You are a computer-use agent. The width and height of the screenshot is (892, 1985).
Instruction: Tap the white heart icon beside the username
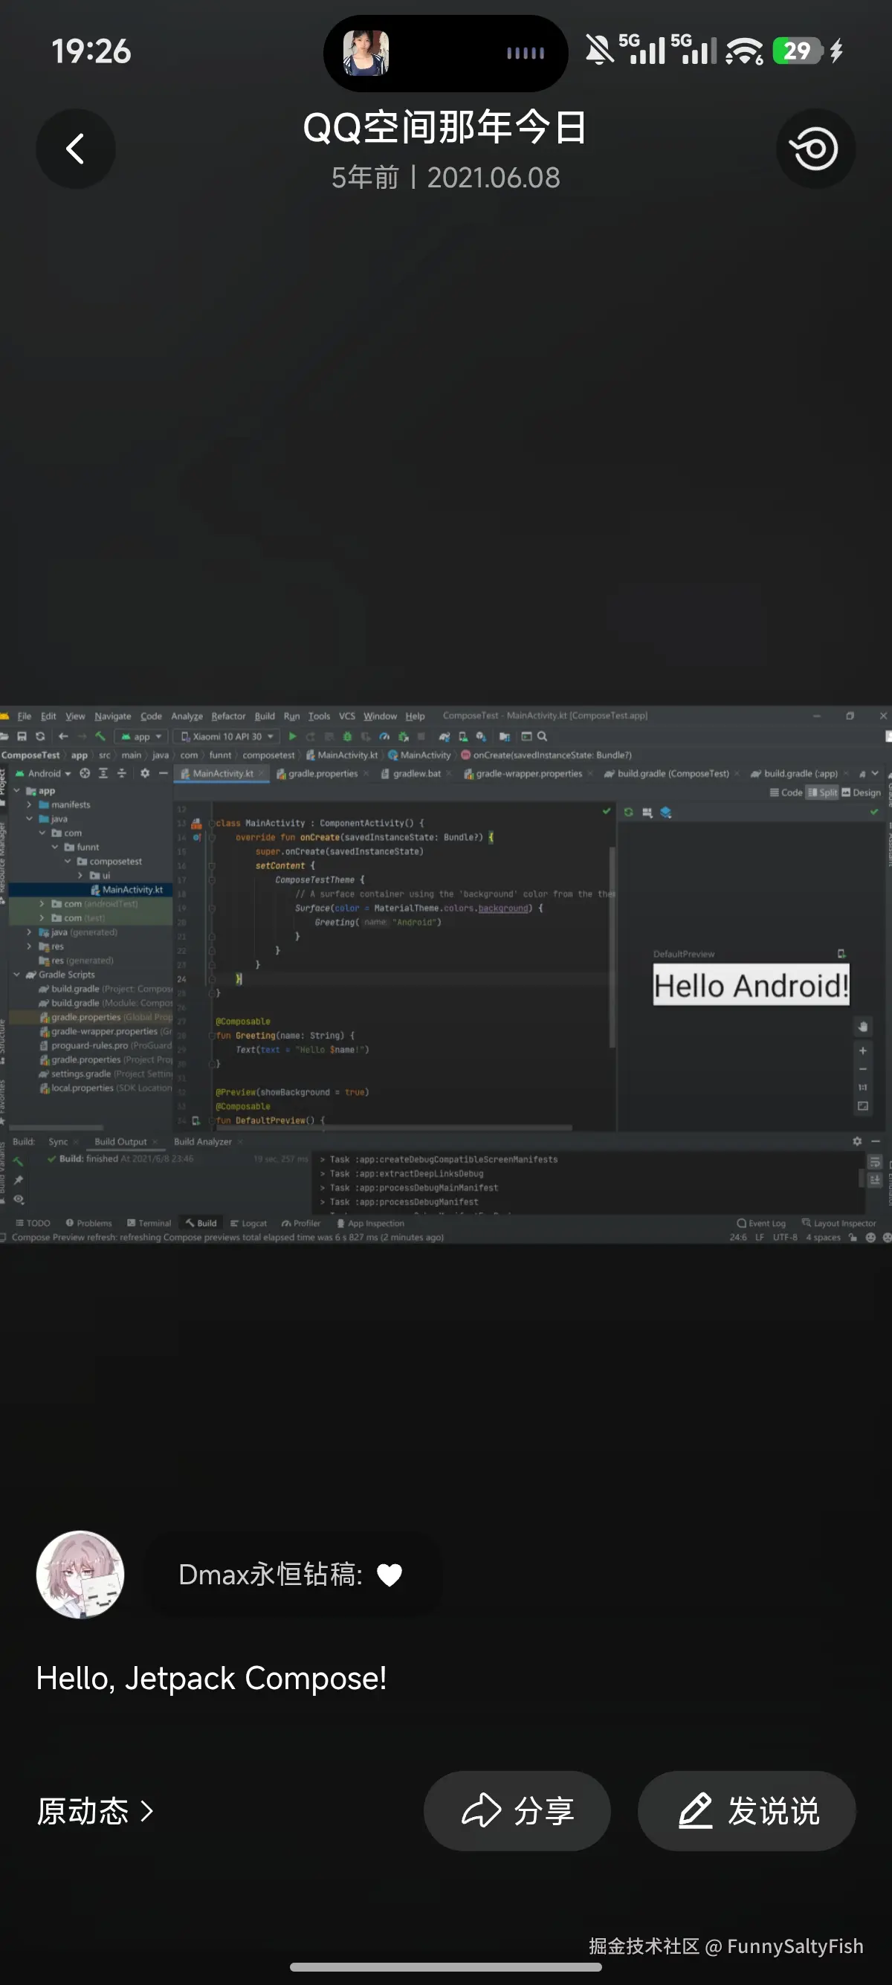(x=390, y=1575)
